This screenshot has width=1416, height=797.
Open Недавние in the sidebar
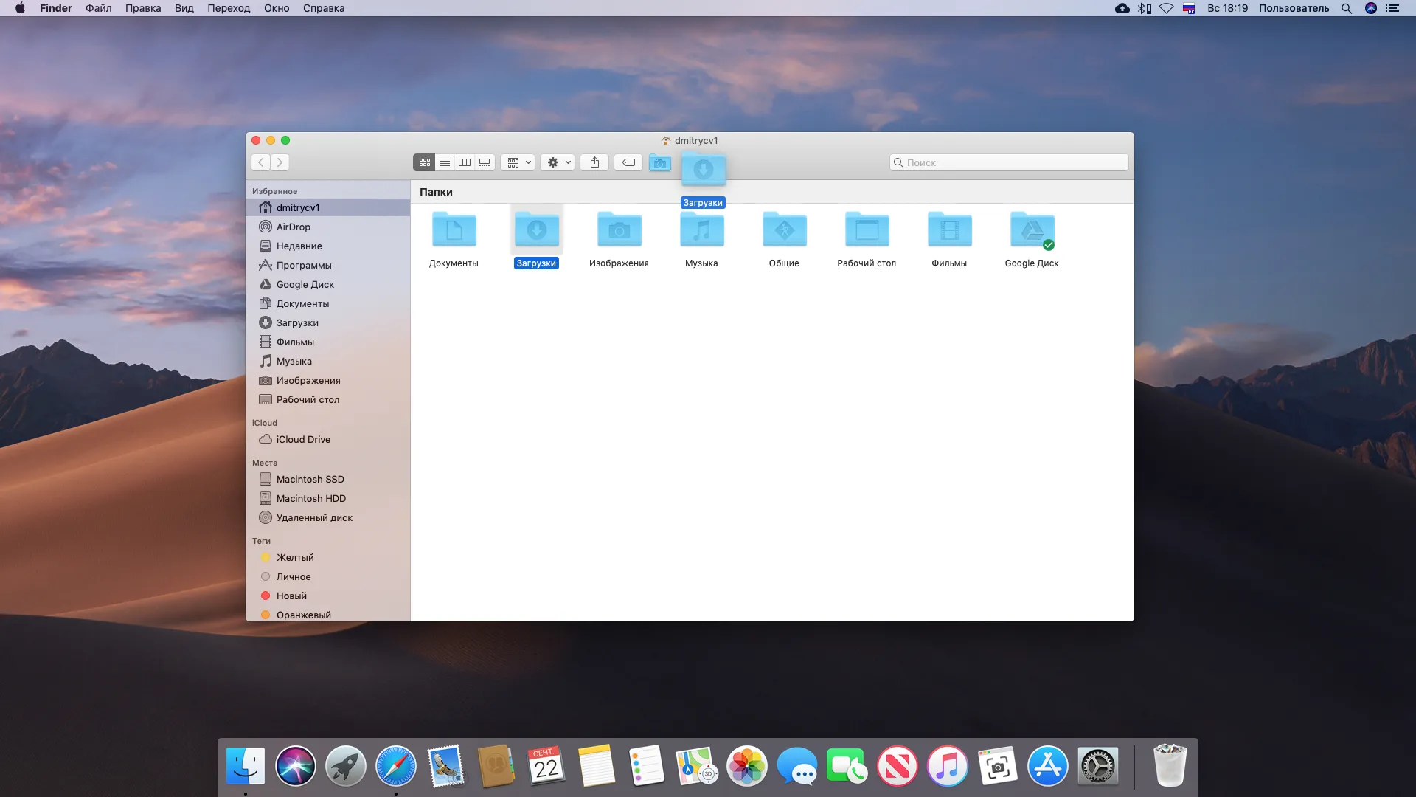327,246
